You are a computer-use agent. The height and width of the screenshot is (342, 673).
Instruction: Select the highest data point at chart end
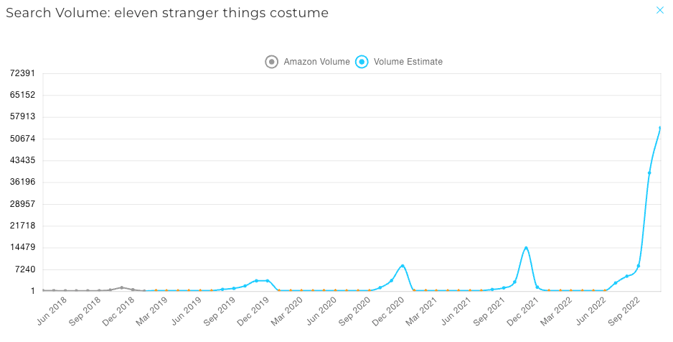tap(660, 128)
